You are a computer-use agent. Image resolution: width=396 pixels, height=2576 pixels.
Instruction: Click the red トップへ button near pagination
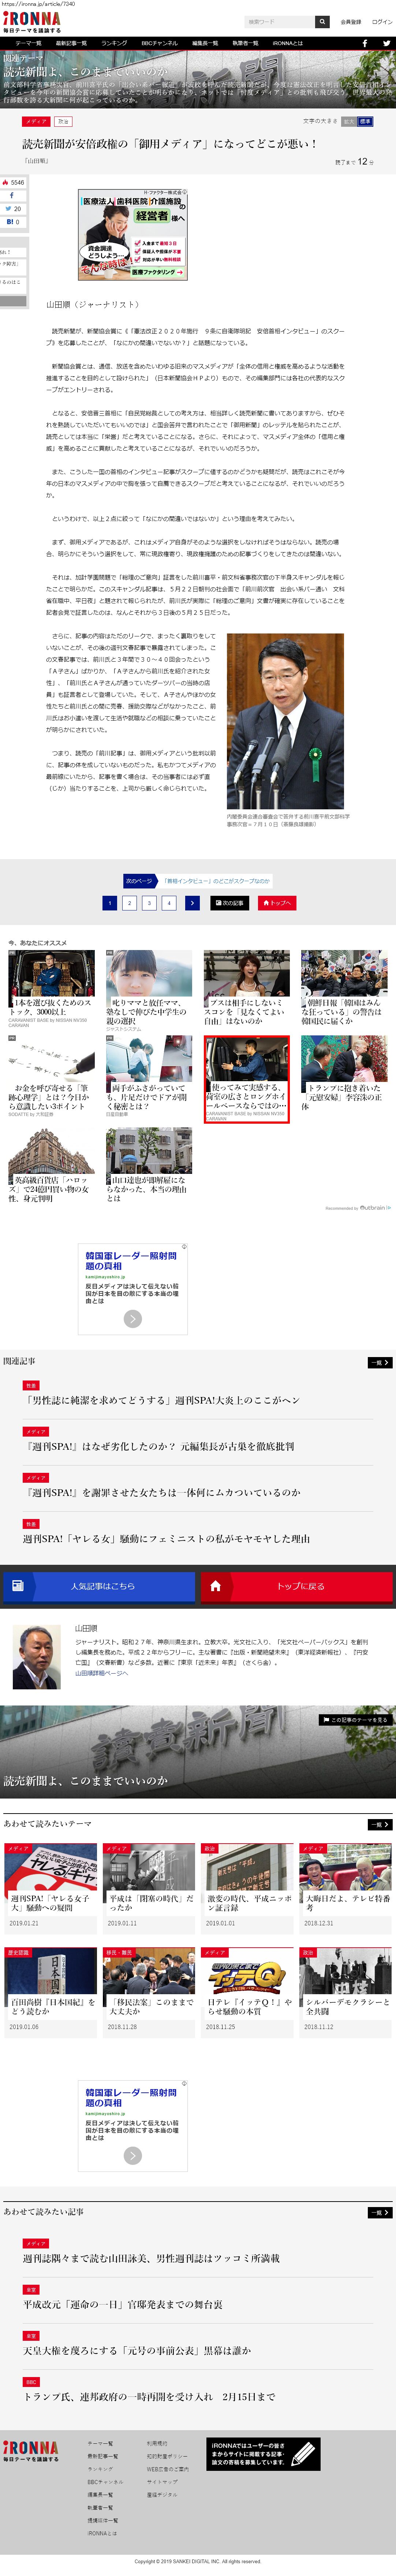click(277, 903)
